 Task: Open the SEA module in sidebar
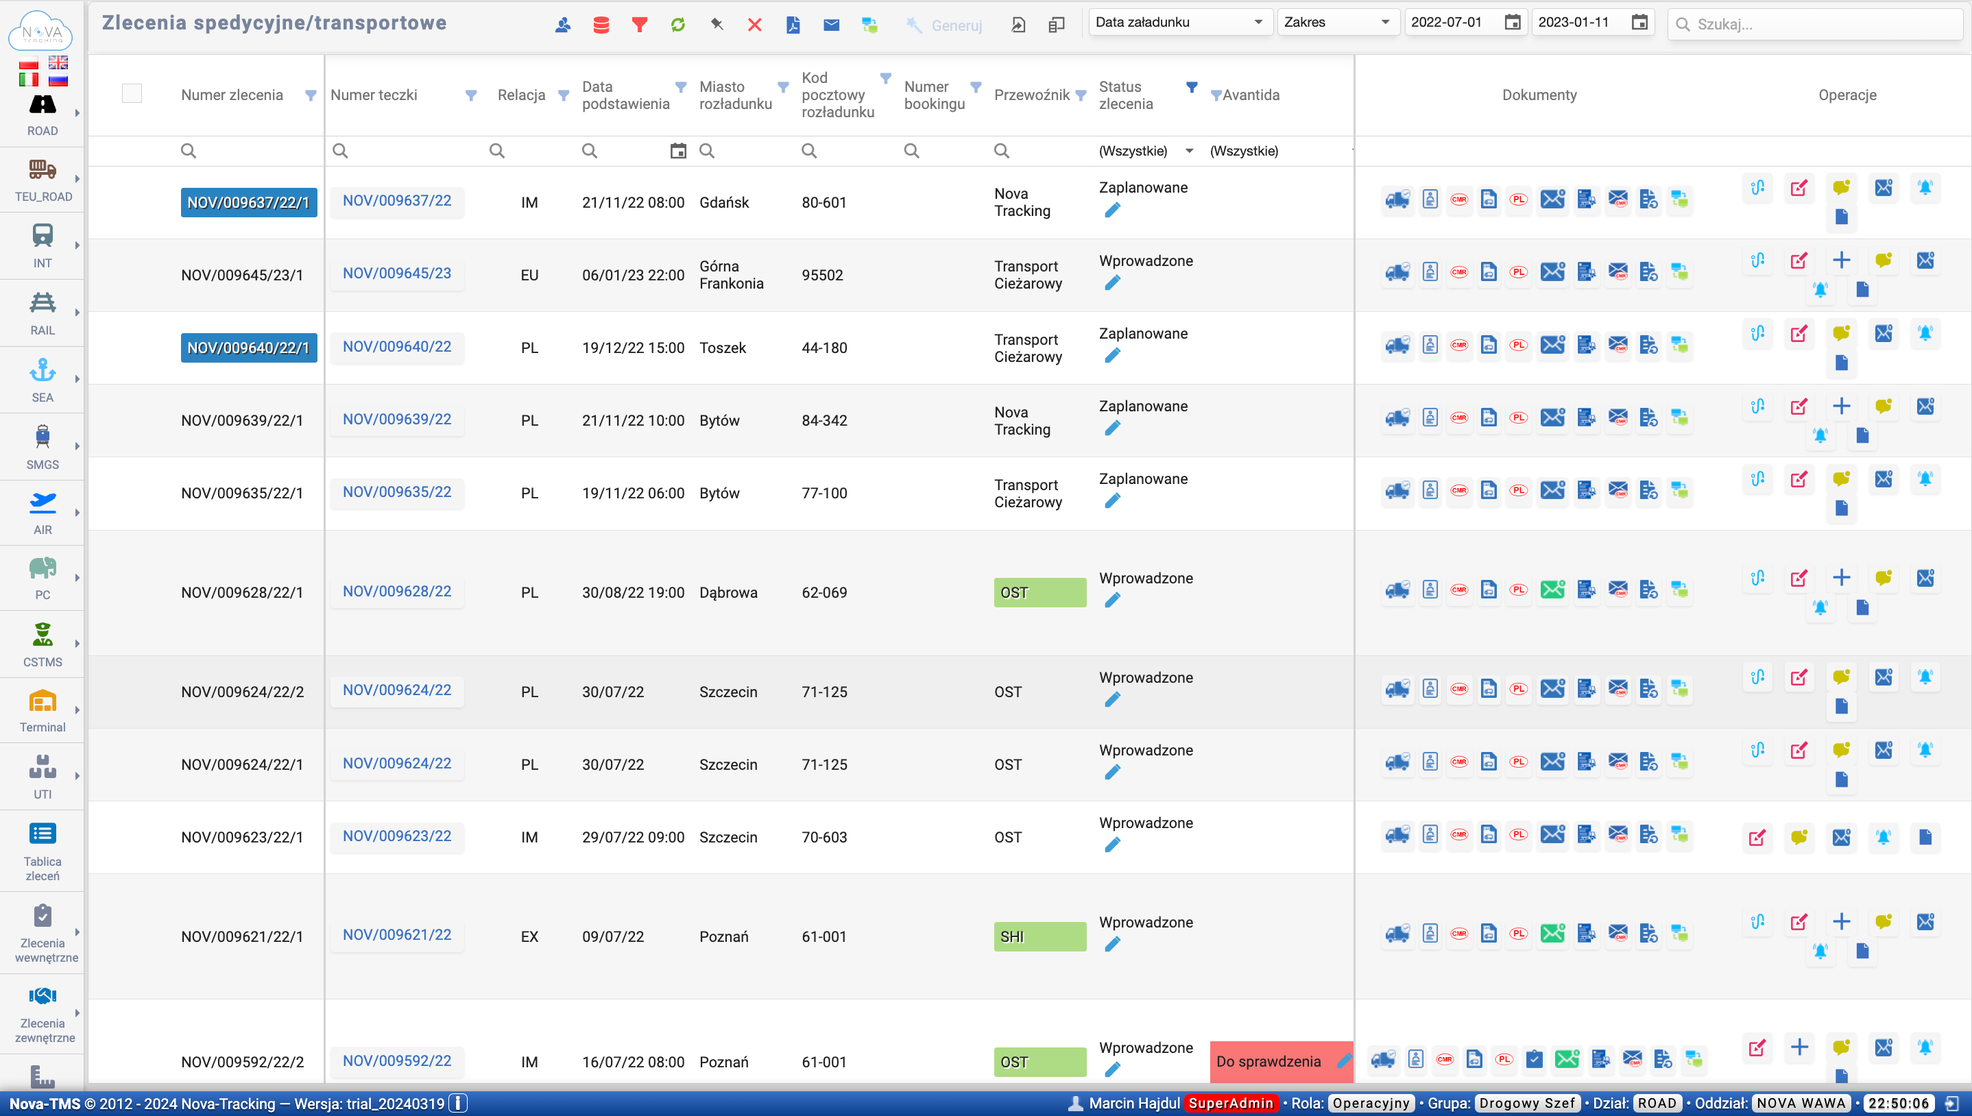pyautogui.click(x=42, y=379)
